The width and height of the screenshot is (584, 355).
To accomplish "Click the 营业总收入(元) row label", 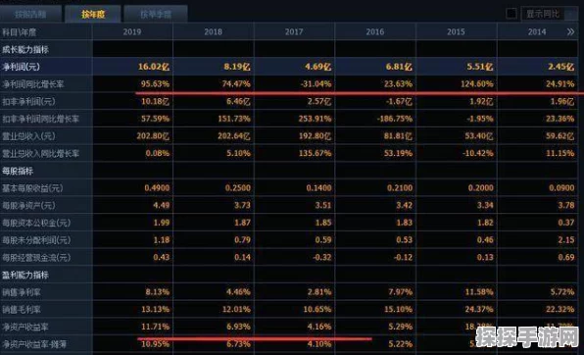I will click(28, 136).
